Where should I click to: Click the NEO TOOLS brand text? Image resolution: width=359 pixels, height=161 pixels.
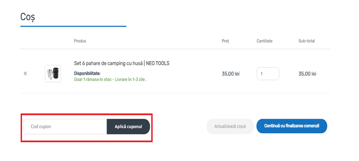pyautogui.click(x=158, y=64)
